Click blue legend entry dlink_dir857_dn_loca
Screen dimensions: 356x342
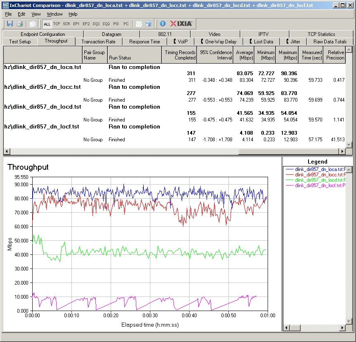click(316, 169)
